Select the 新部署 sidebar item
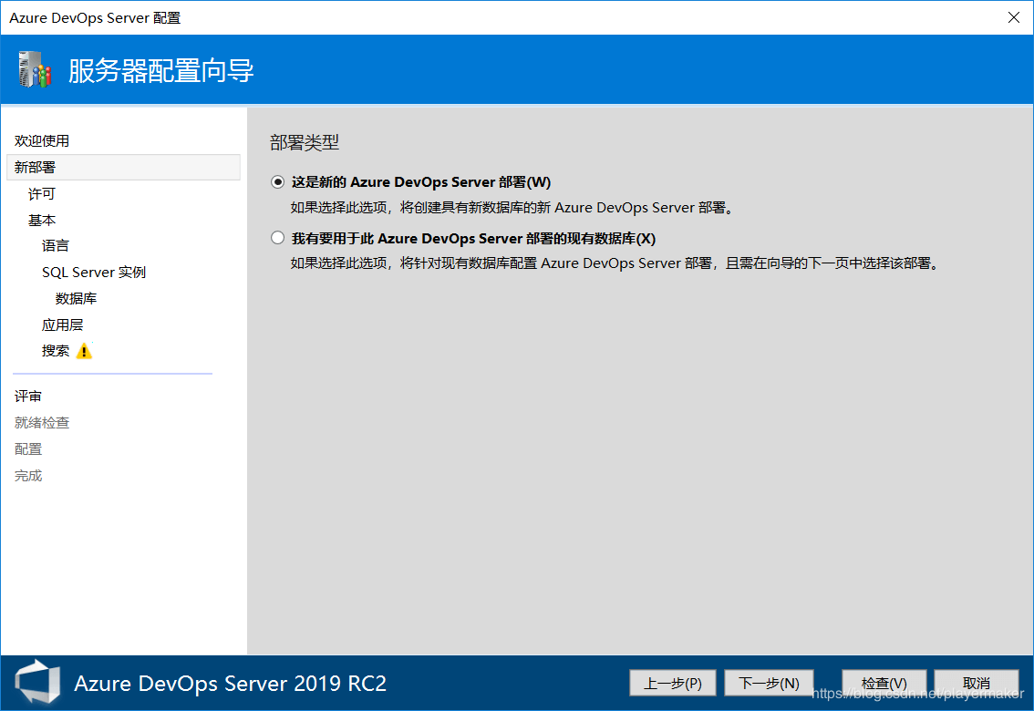 coord(123,168)
